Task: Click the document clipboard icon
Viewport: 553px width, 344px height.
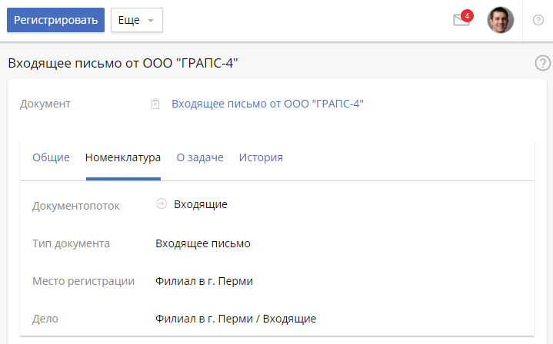Action: point(155,104)
